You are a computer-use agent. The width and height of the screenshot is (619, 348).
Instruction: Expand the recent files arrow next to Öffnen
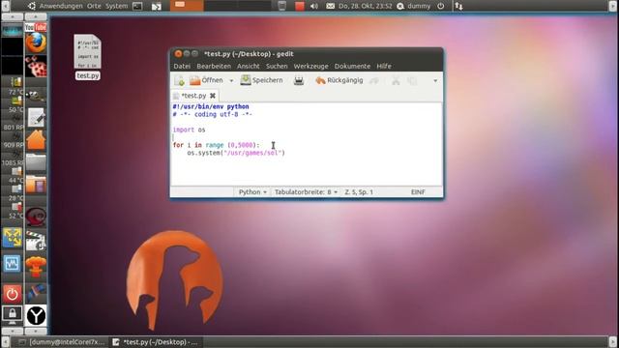[x=231, y=81]
